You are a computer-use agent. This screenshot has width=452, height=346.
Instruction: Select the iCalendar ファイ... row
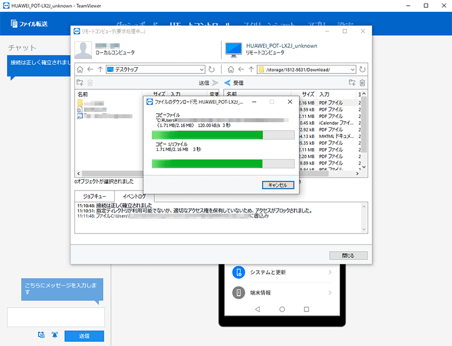click(x=329, y=123)
